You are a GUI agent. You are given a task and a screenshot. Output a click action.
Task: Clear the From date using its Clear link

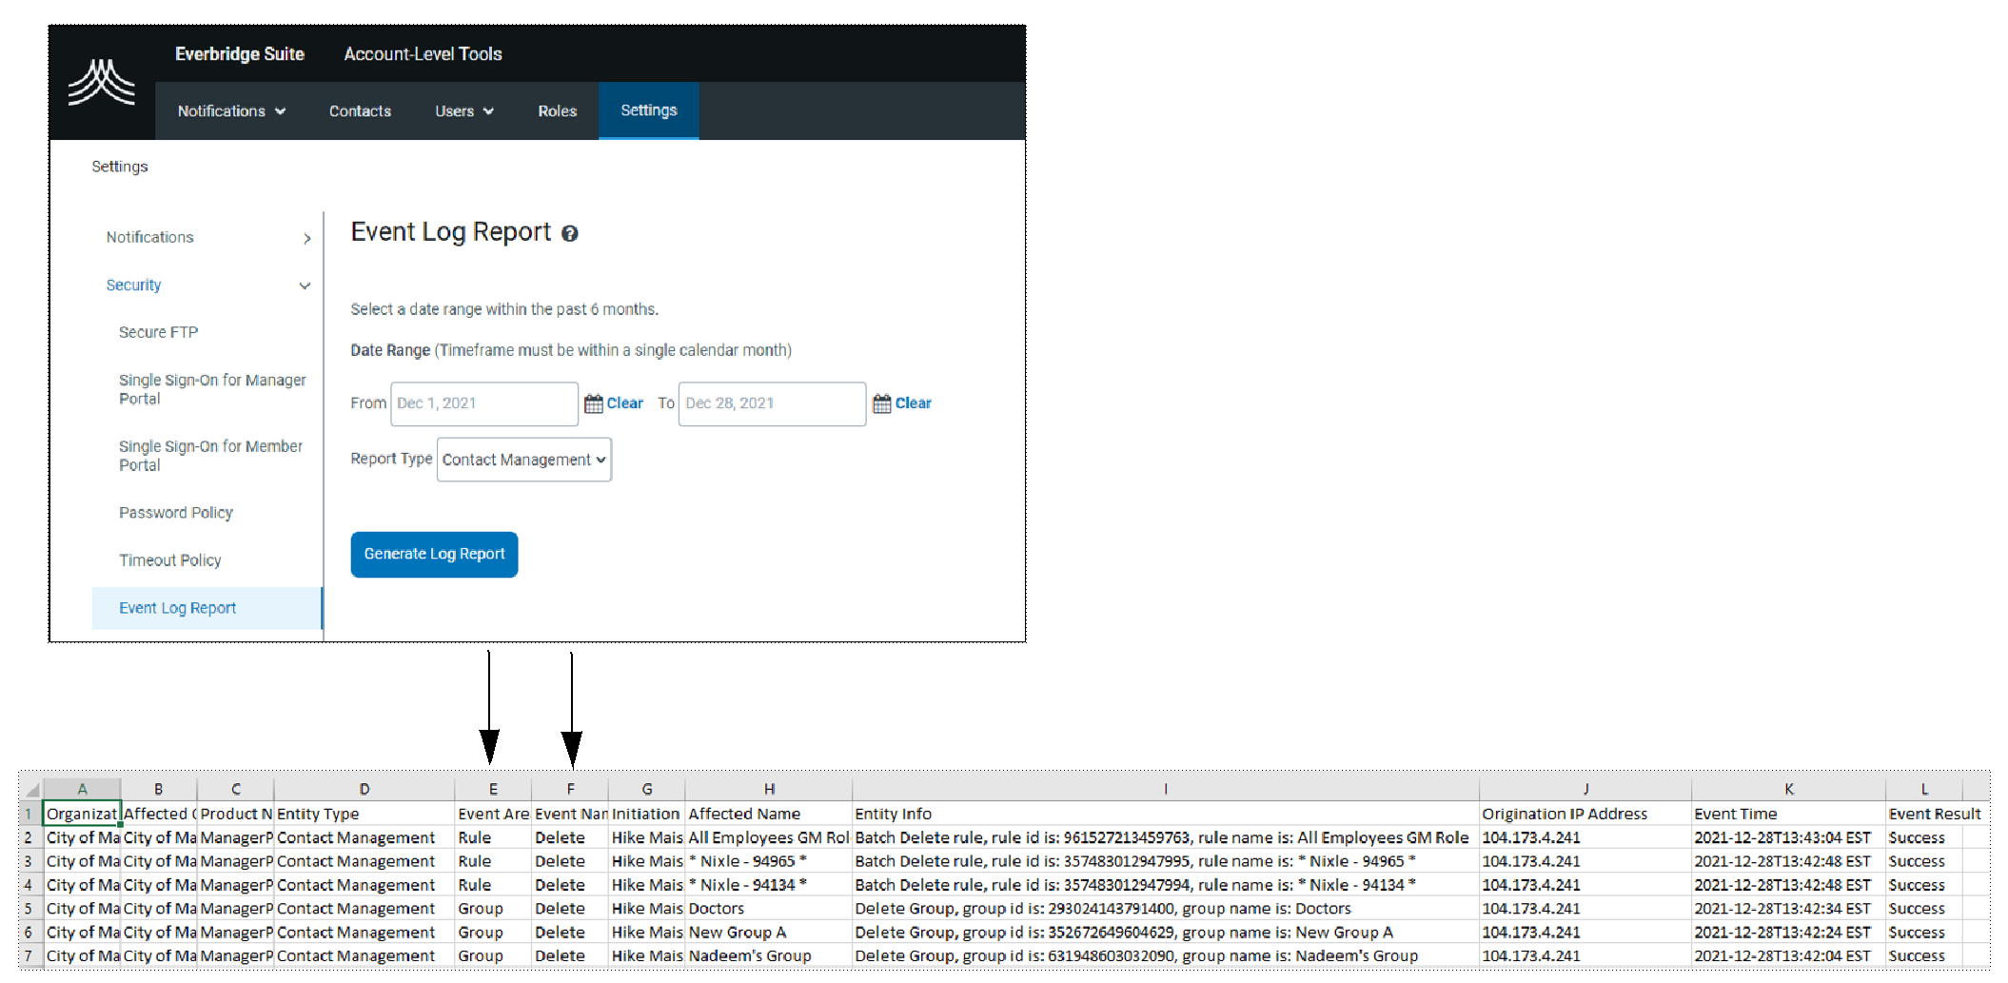coord(624,403)
